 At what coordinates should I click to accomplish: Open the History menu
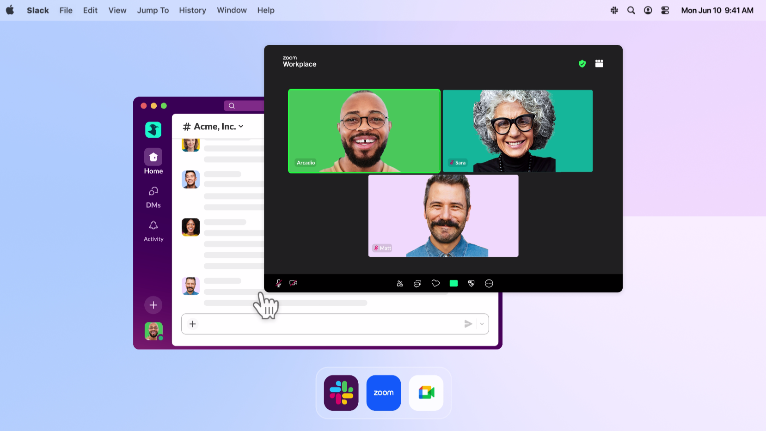coord(192,10)
